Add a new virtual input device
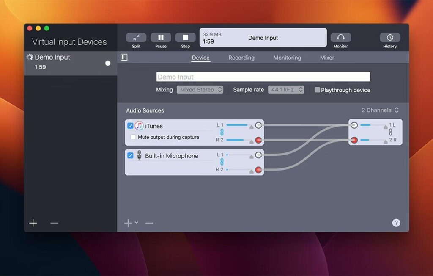433x276 pixels. 33,223
